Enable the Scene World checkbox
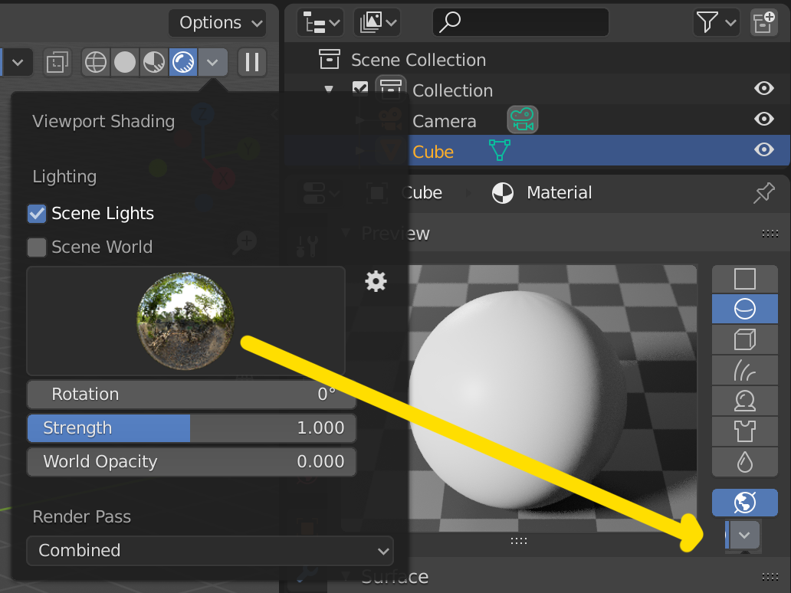The width and height of the screenshot is (791, 593). [37, 247]
